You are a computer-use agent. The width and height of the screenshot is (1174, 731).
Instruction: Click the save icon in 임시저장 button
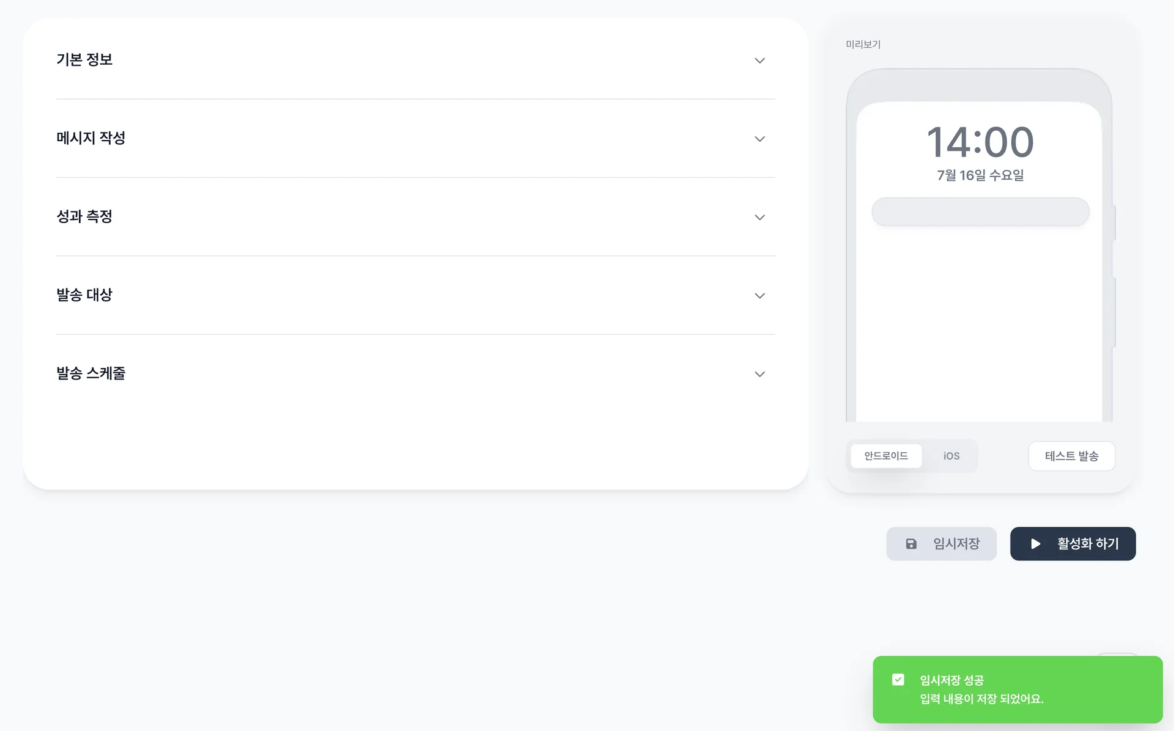[911, 544]
